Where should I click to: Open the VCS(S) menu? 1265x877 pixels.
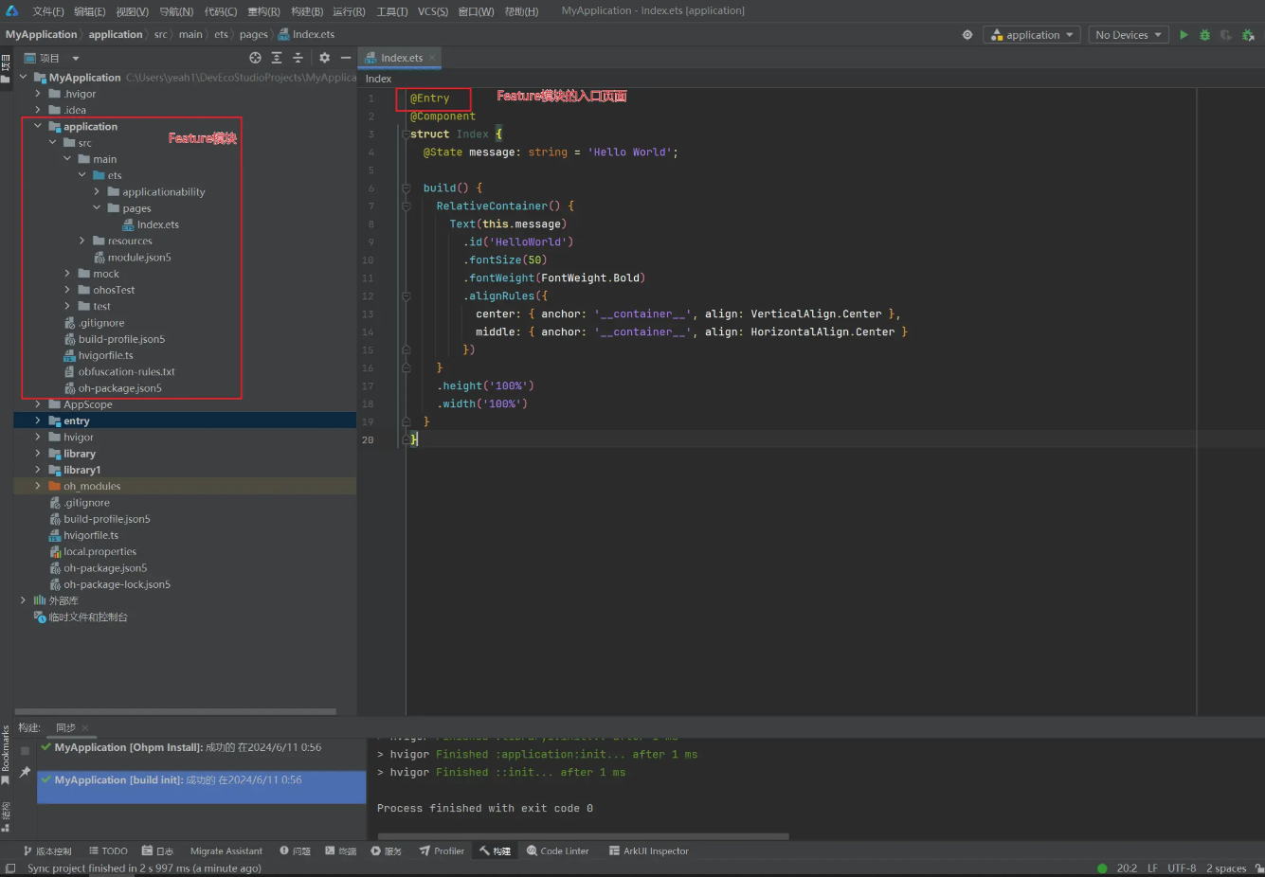[x=432, y=11]
